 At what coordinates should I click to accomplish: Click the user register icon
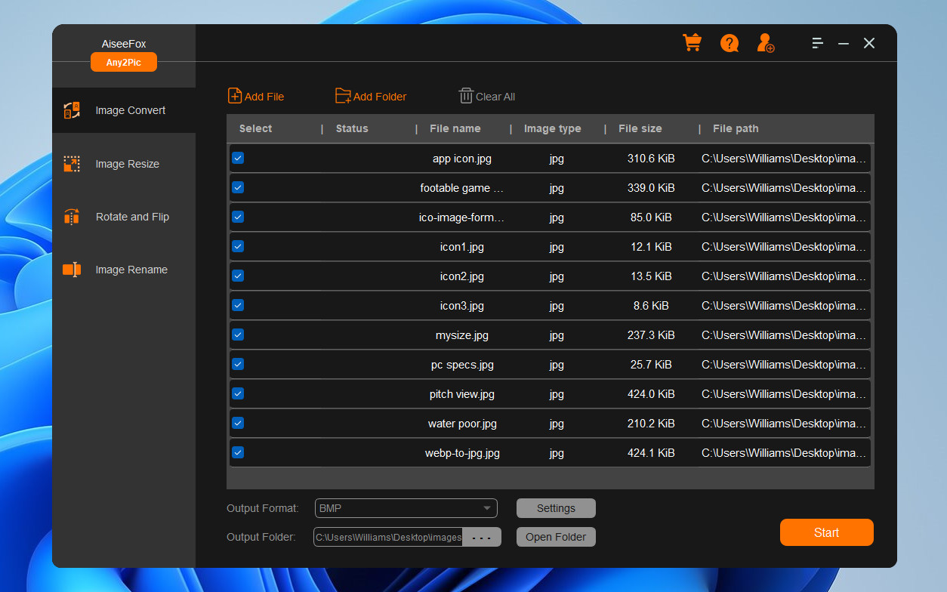click(766, 43)
